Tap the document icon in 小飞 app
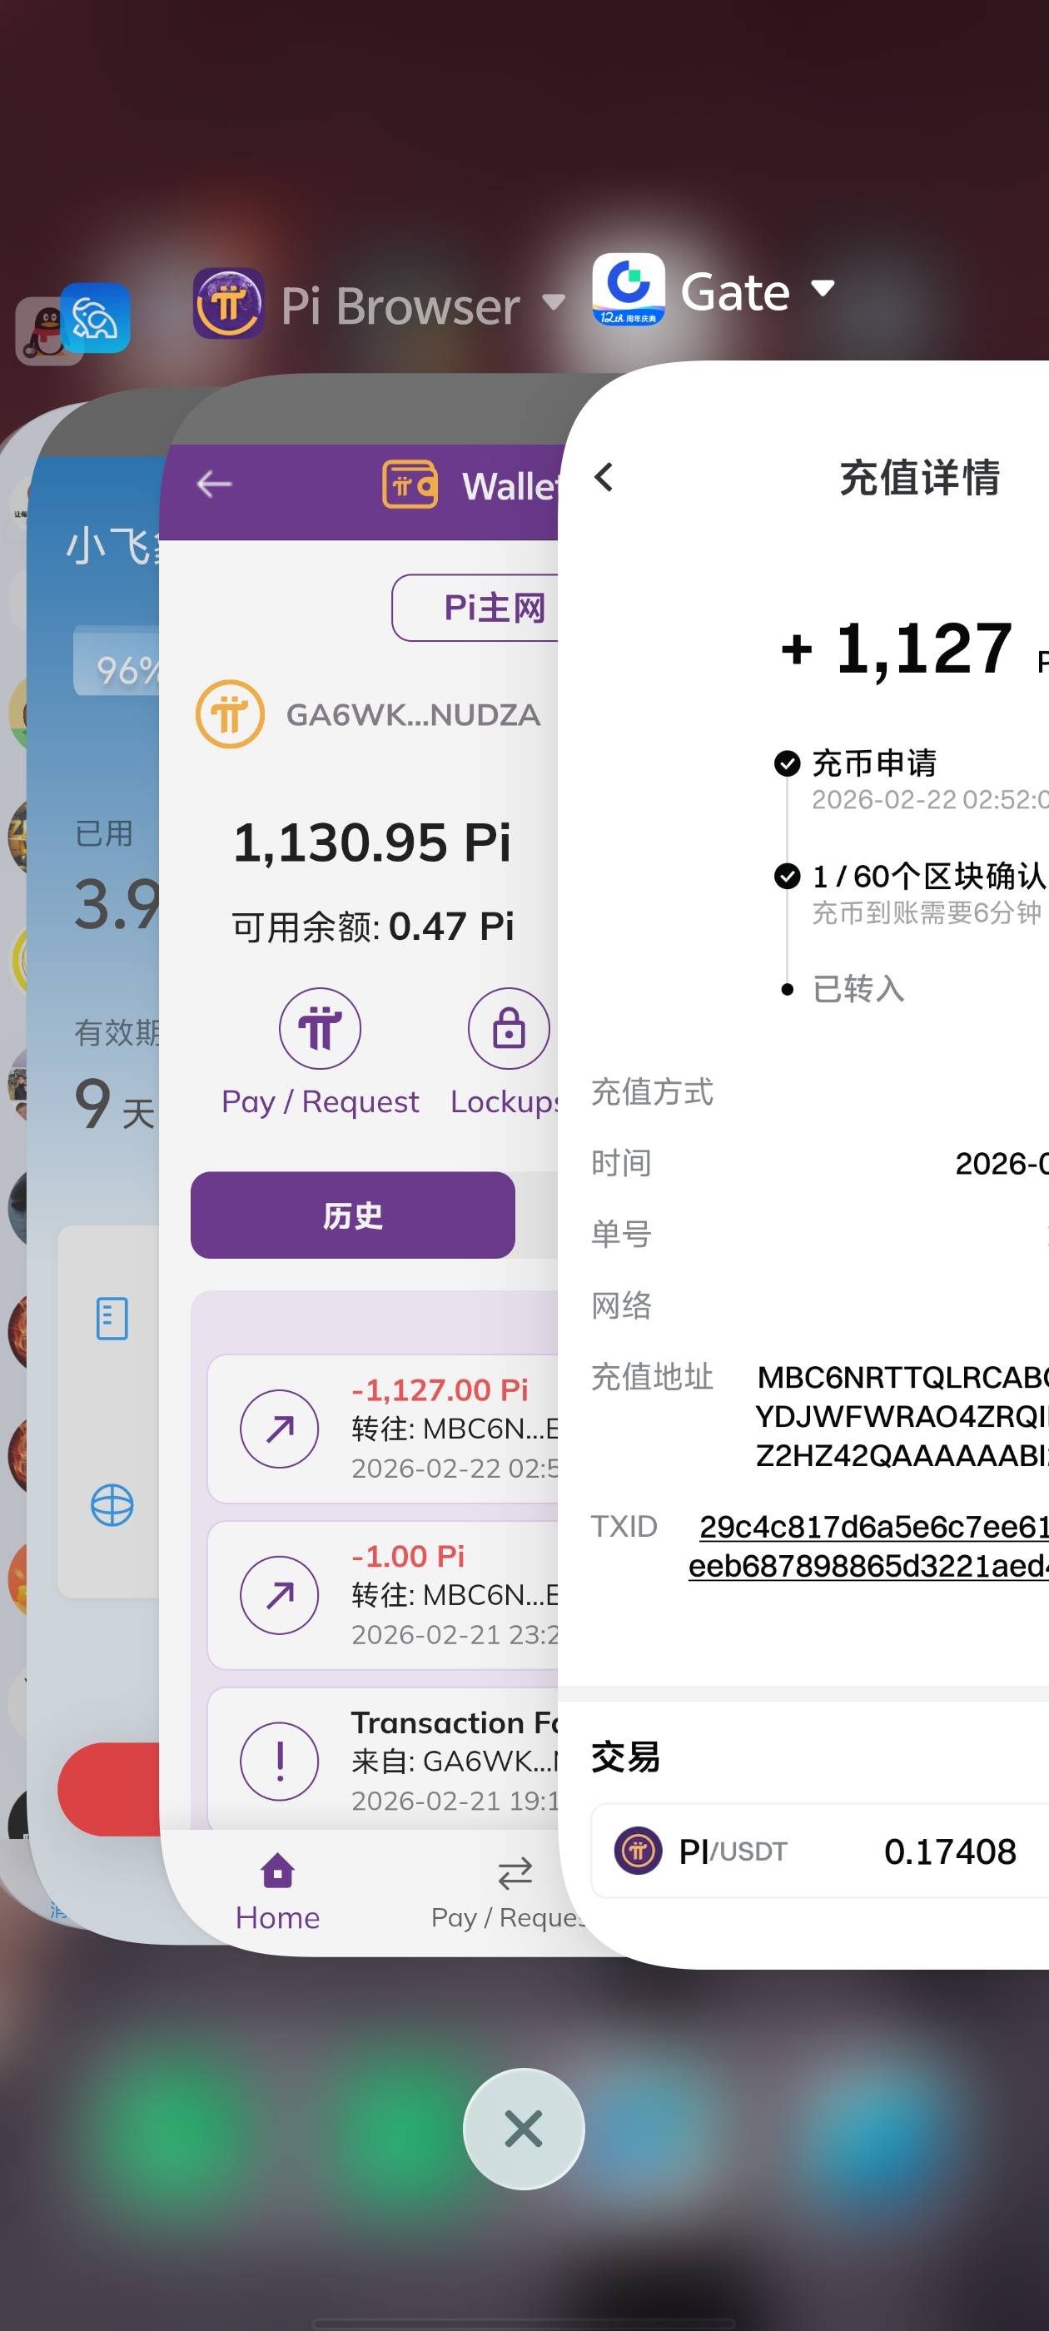1049x2331 pixels. point(112,1320)
